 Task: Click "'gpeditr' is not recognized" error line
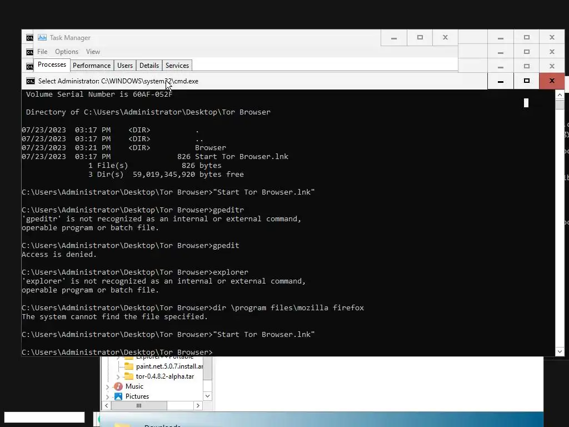click(162, 219)
